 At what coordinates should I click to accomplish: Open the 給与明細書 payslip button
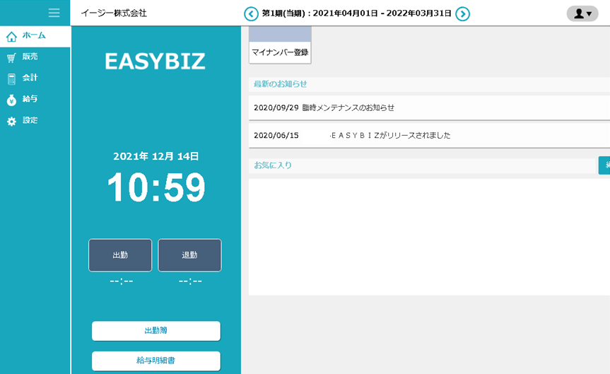pos(156,361)
